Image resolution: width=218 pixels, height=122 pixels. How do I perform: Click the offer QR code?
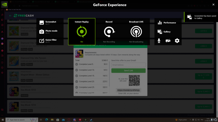click(134, 80)
